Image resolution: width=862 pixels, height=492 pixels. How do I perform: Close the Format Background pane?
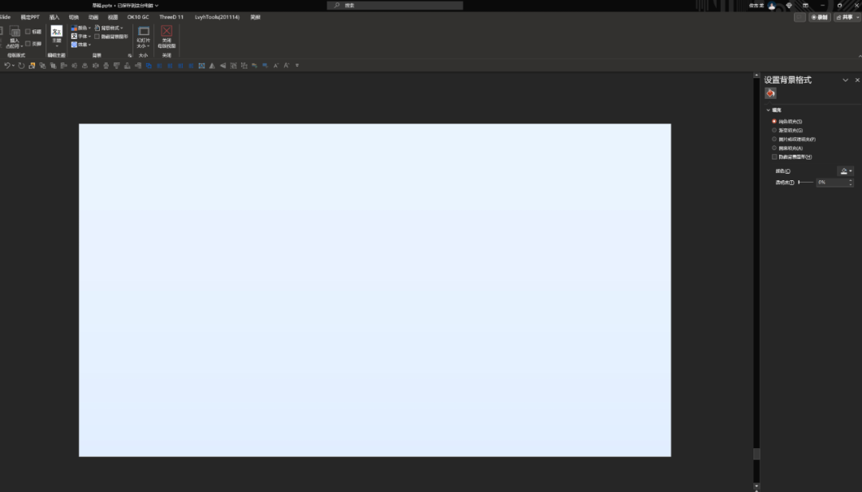pyautogui.click(x=857, y=81)
